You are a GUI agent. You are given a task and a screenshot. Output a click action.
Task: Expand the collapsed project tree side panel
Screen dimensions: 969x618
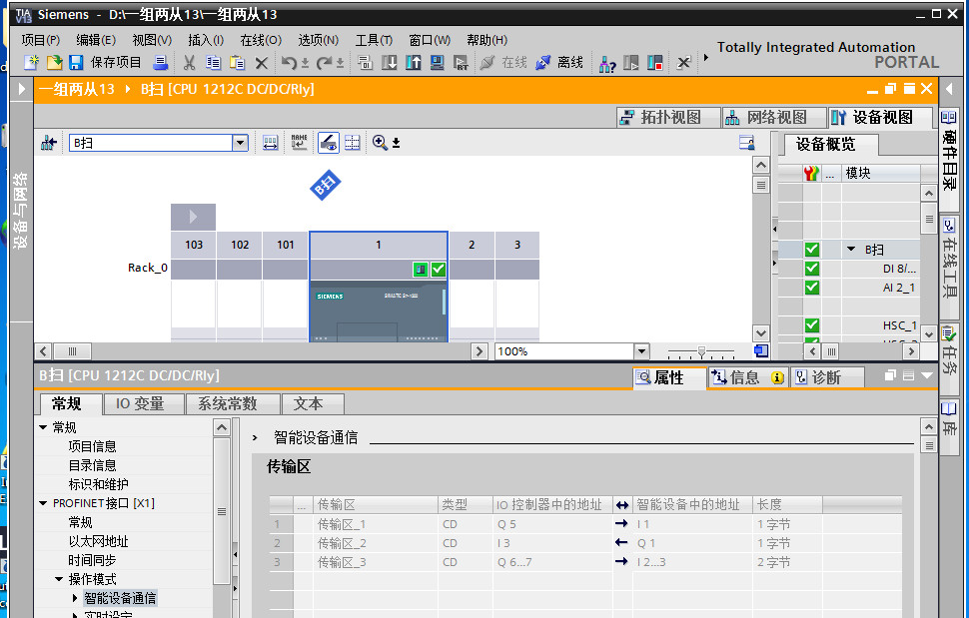pyautogui.click(x=22, y=89)
